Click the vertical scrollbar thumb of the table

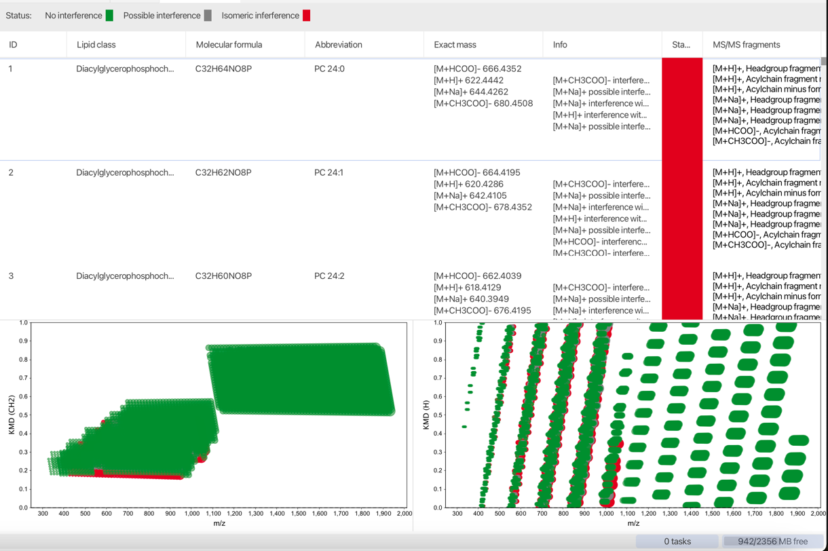[x=824, y=62]
